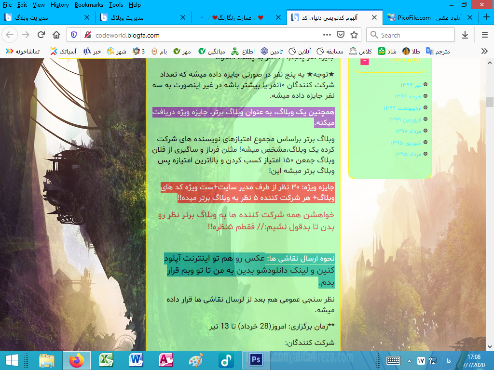494x370 pixels.
Task: Open a new browser tab
Action: [486, 18]
